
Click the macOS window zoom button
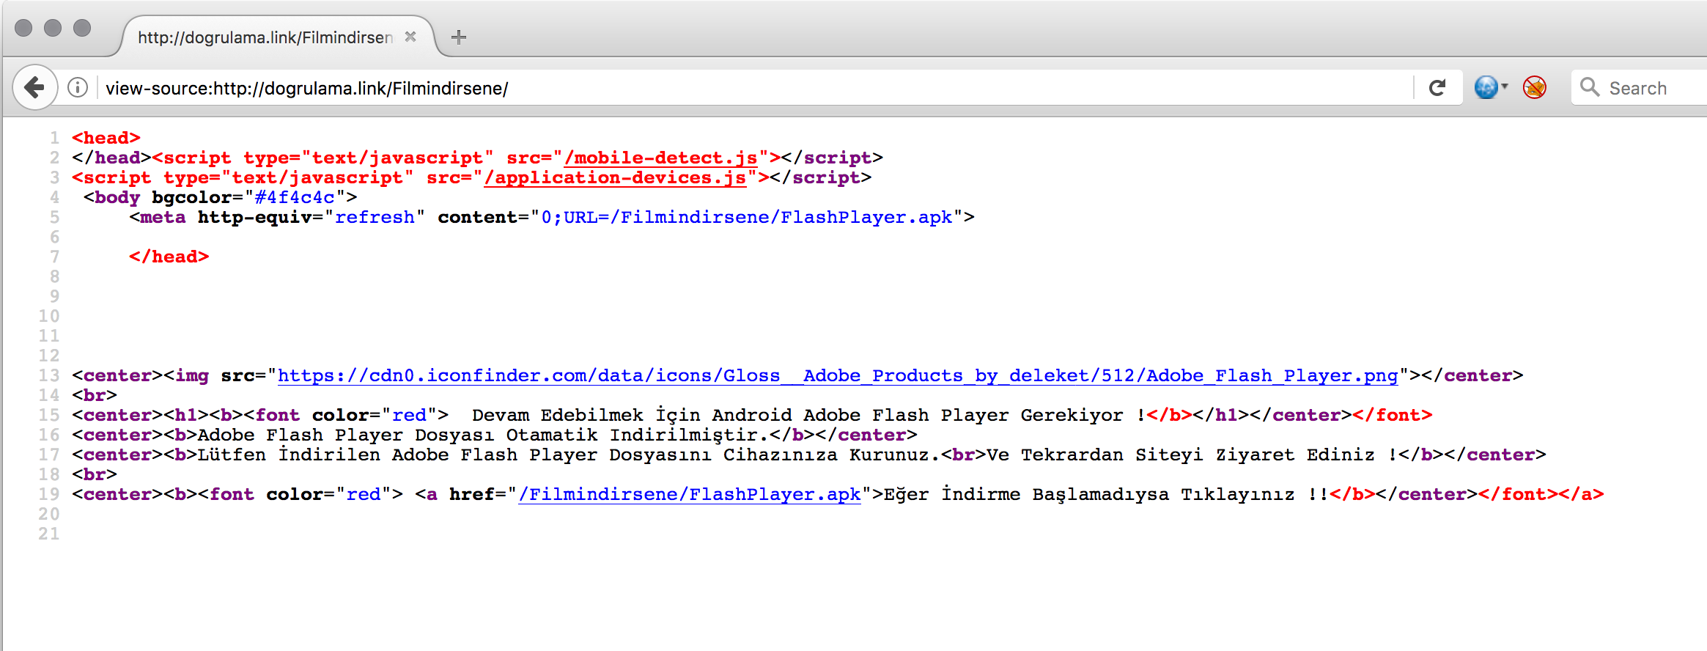tap(82, 28)
